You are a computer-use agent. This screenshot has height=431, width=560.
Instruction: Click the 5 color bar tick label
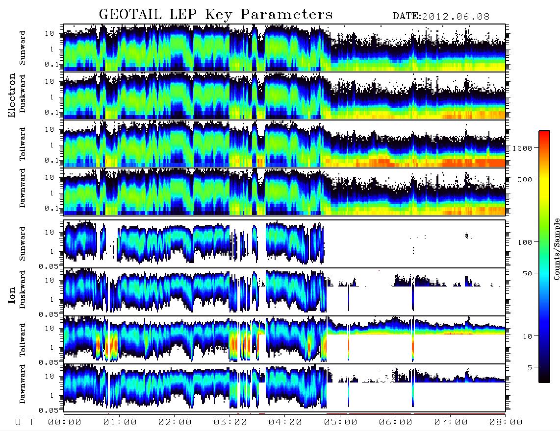tap(530, 367)
